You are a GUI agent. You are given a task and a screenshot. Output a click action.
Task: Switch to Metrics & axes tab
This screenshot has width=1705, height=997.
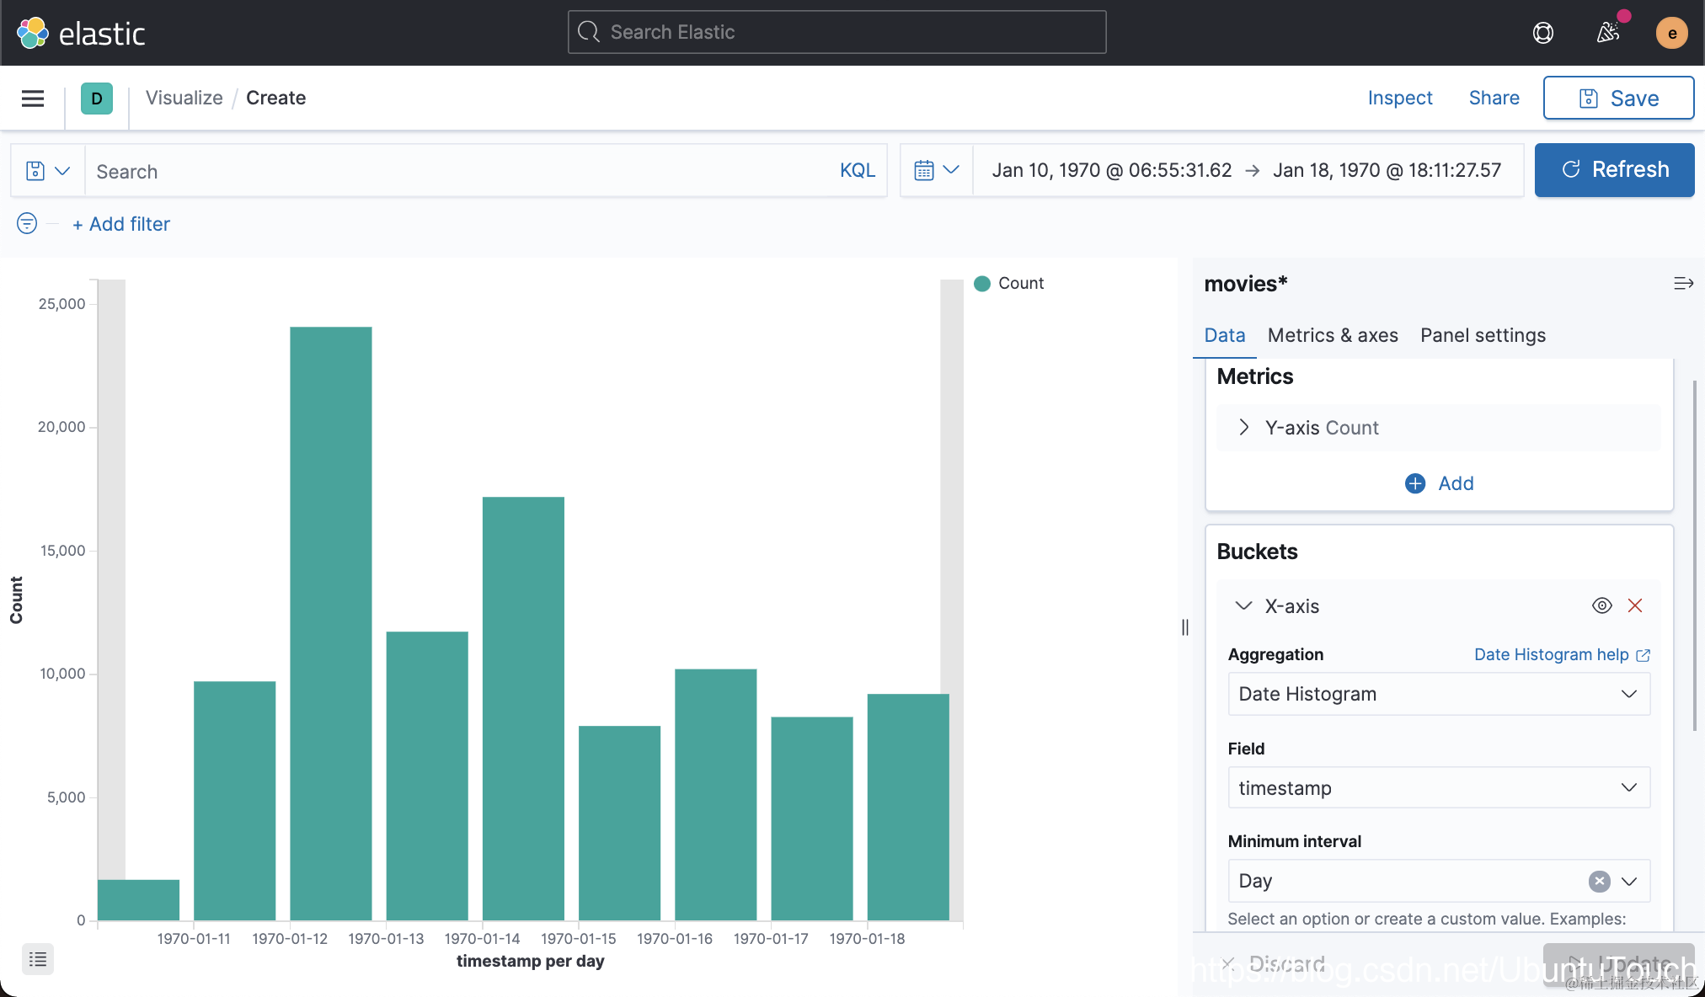click(x=1332, y=335)
